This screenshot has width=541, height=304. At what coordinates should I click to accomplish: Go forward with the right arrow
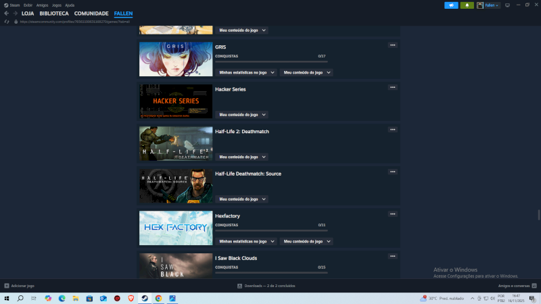point(15,14)
